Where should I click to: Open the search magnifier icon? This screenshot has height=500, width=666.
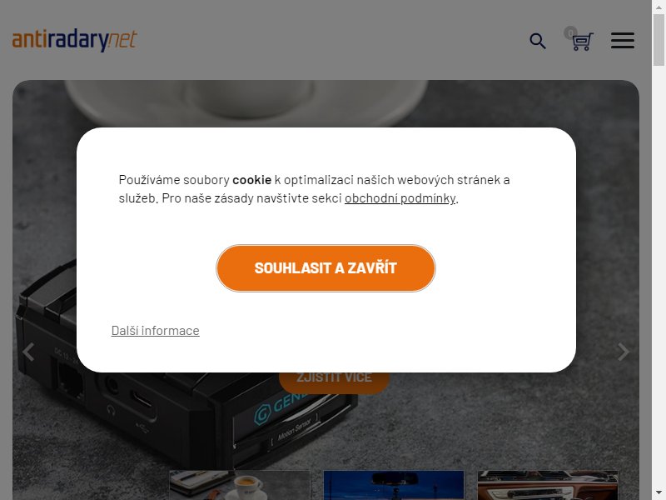click(538, 41)
